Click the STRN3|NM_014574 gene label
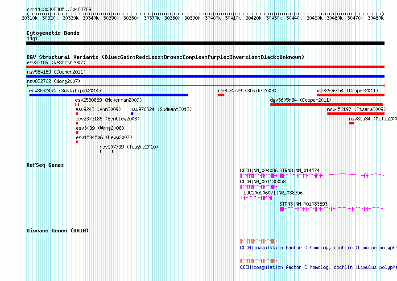Viewport: 397px width, 281px height. pos(299,171)
